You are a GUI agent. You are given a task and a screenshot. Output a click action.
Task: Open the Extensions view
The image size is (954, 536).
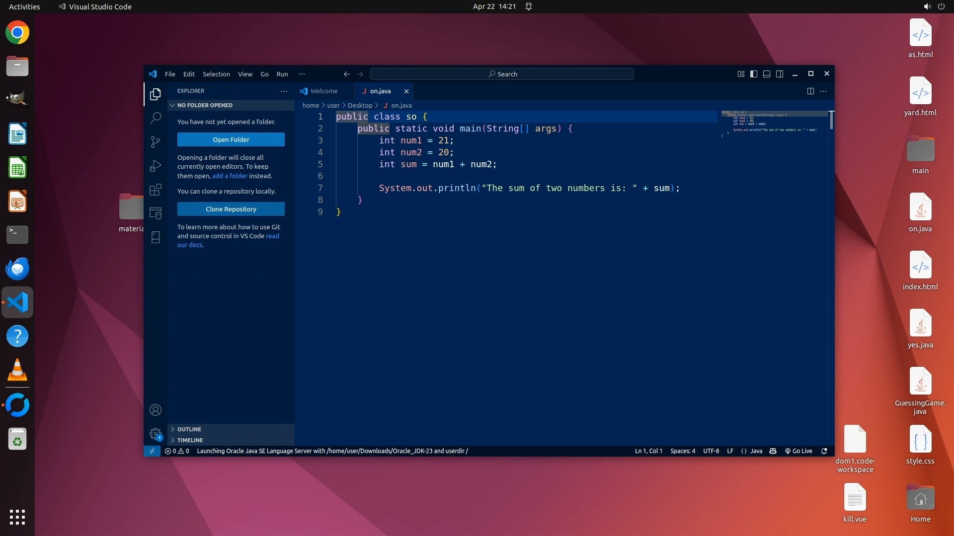point(156,190)
